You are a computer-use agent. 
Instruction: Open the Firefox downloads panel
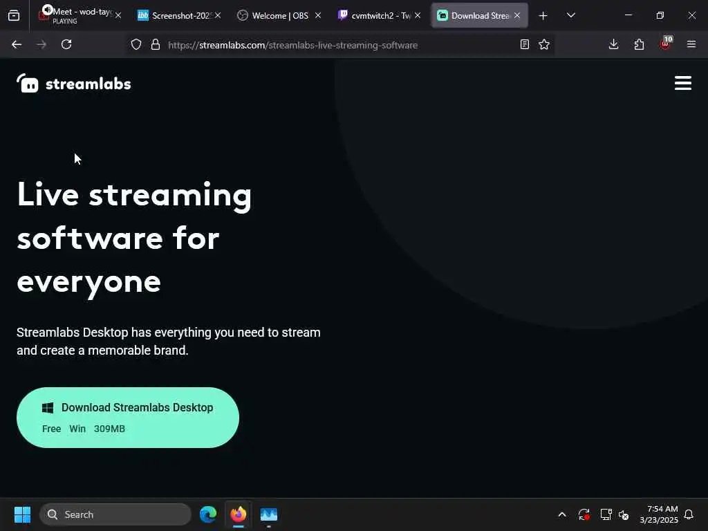click(x=613, y=44)
